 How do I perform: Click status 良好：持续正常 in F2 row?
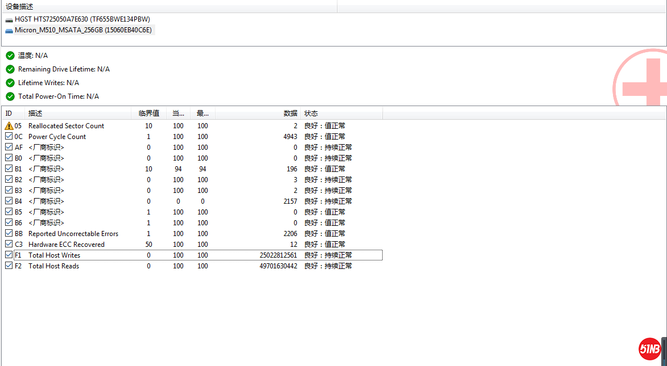[328, 266]
